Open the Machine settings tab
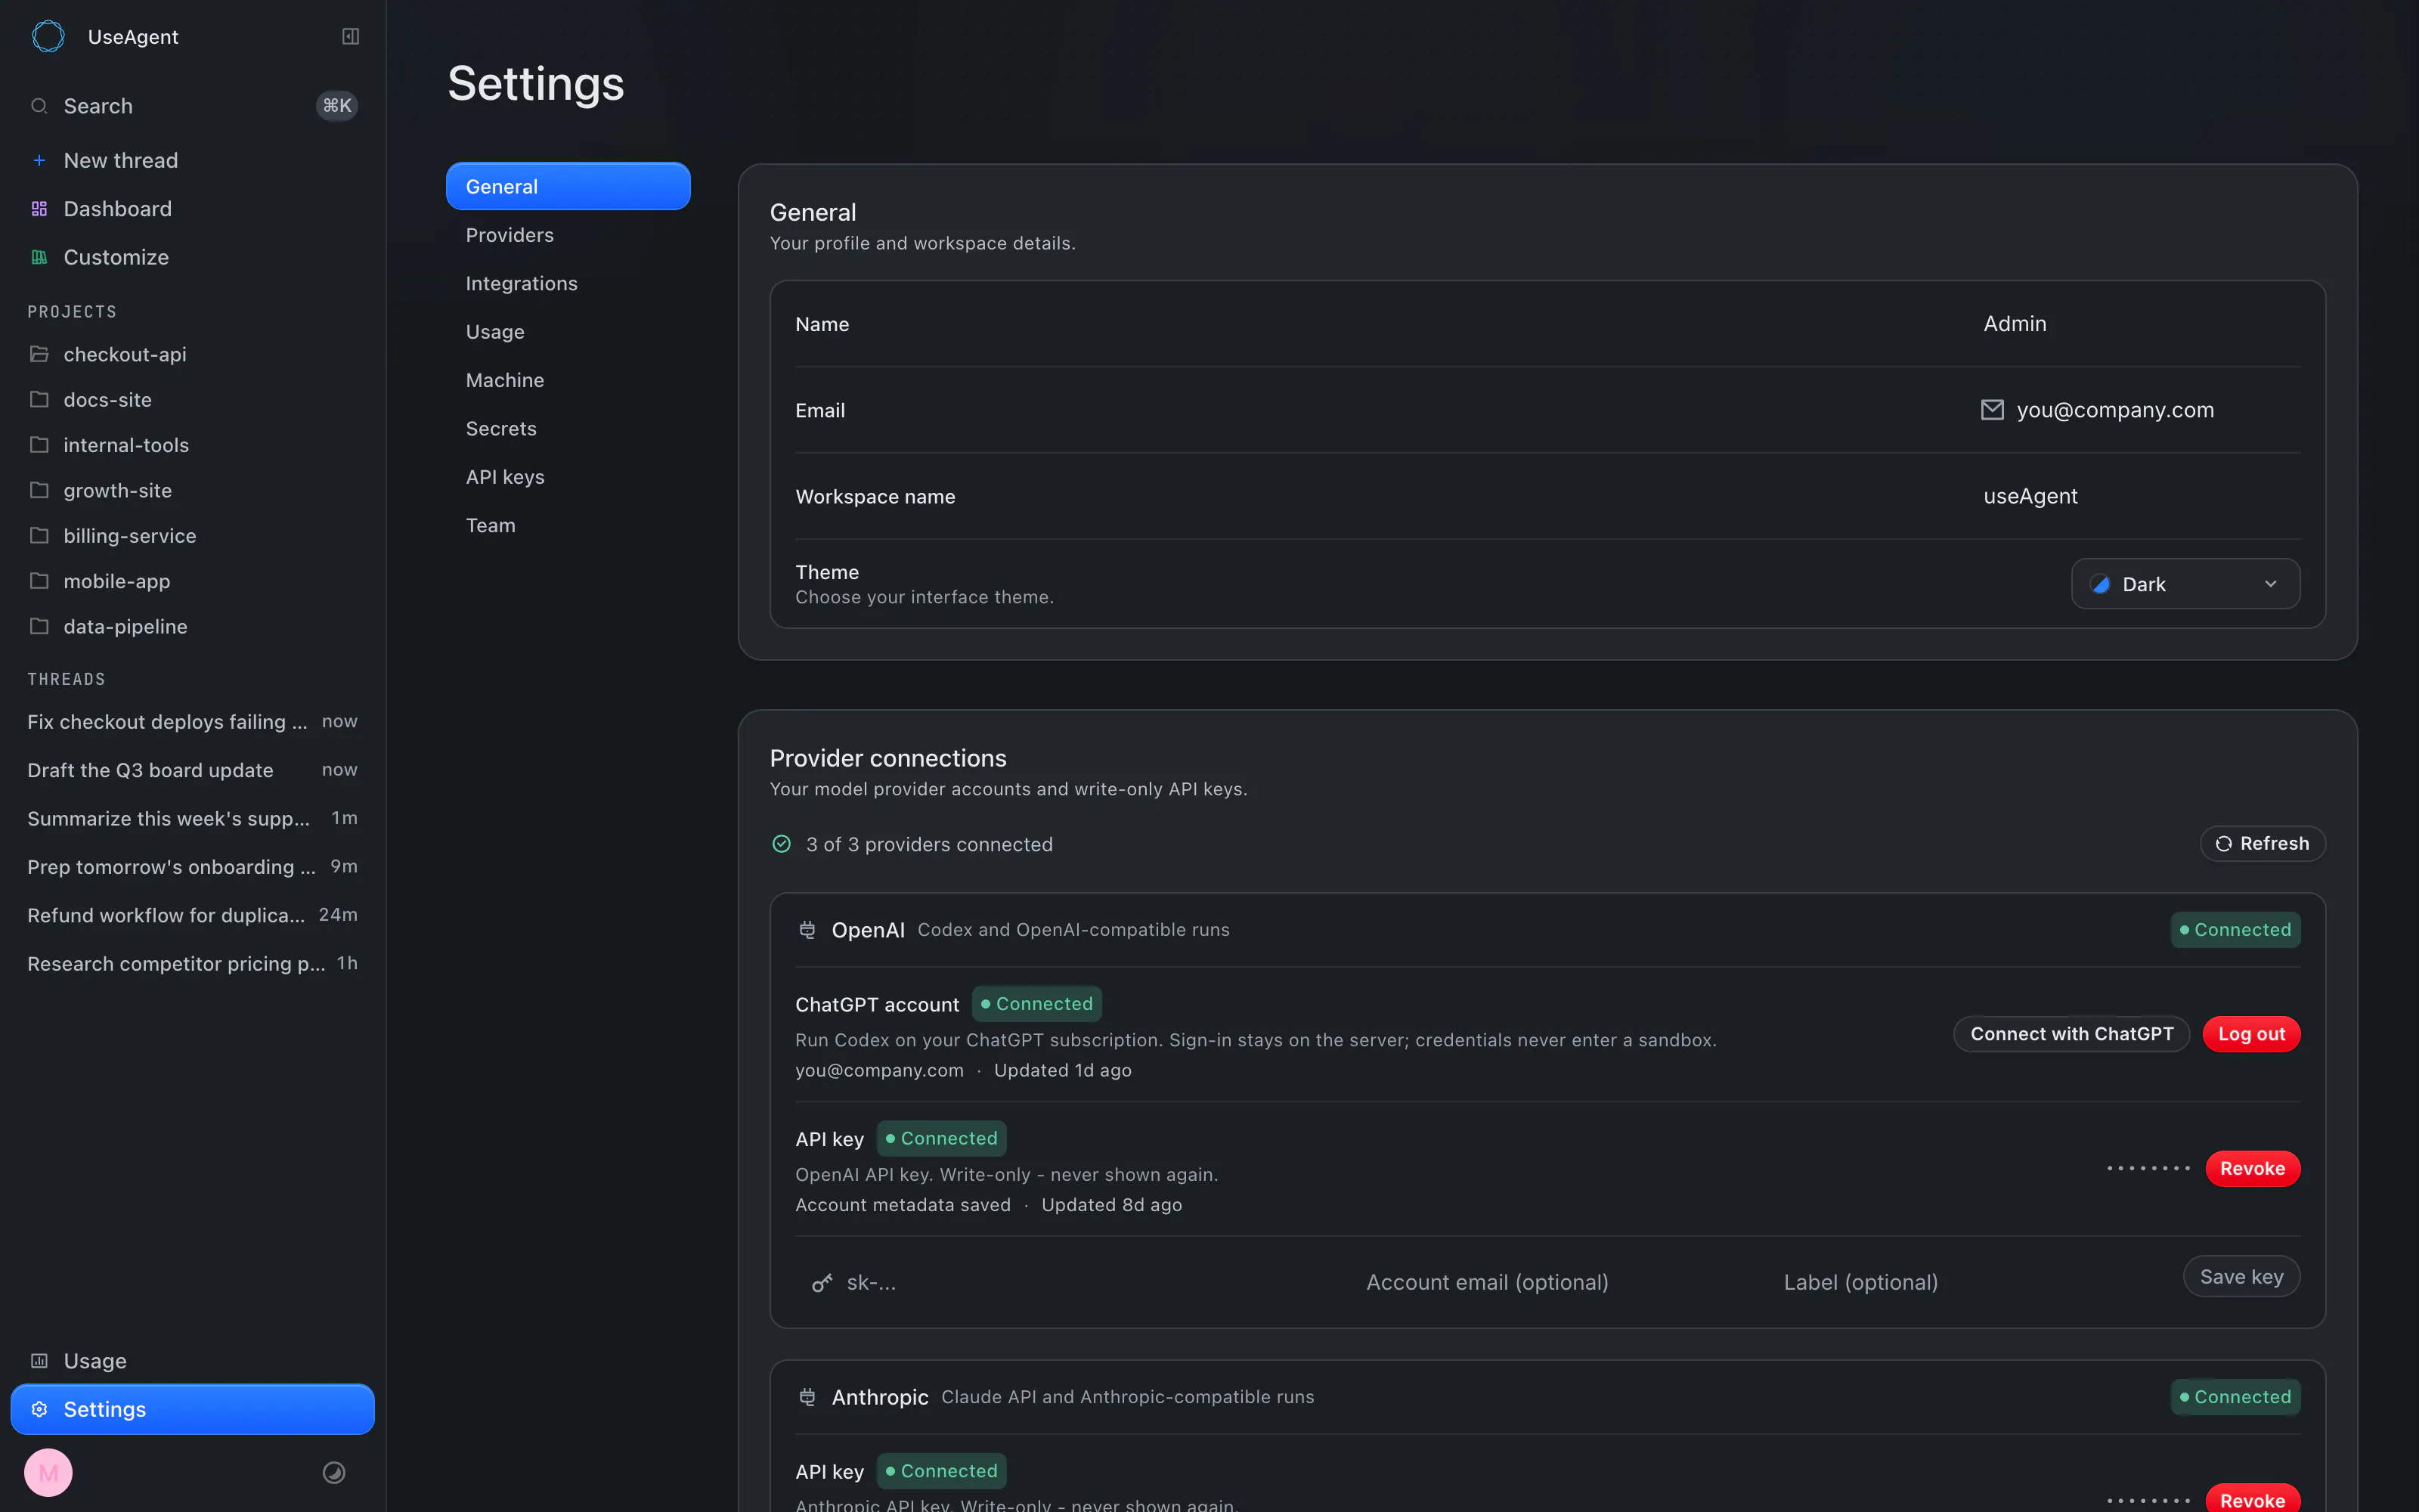2419x1512 pixels. pyautogui.click(x=568, y=380)
